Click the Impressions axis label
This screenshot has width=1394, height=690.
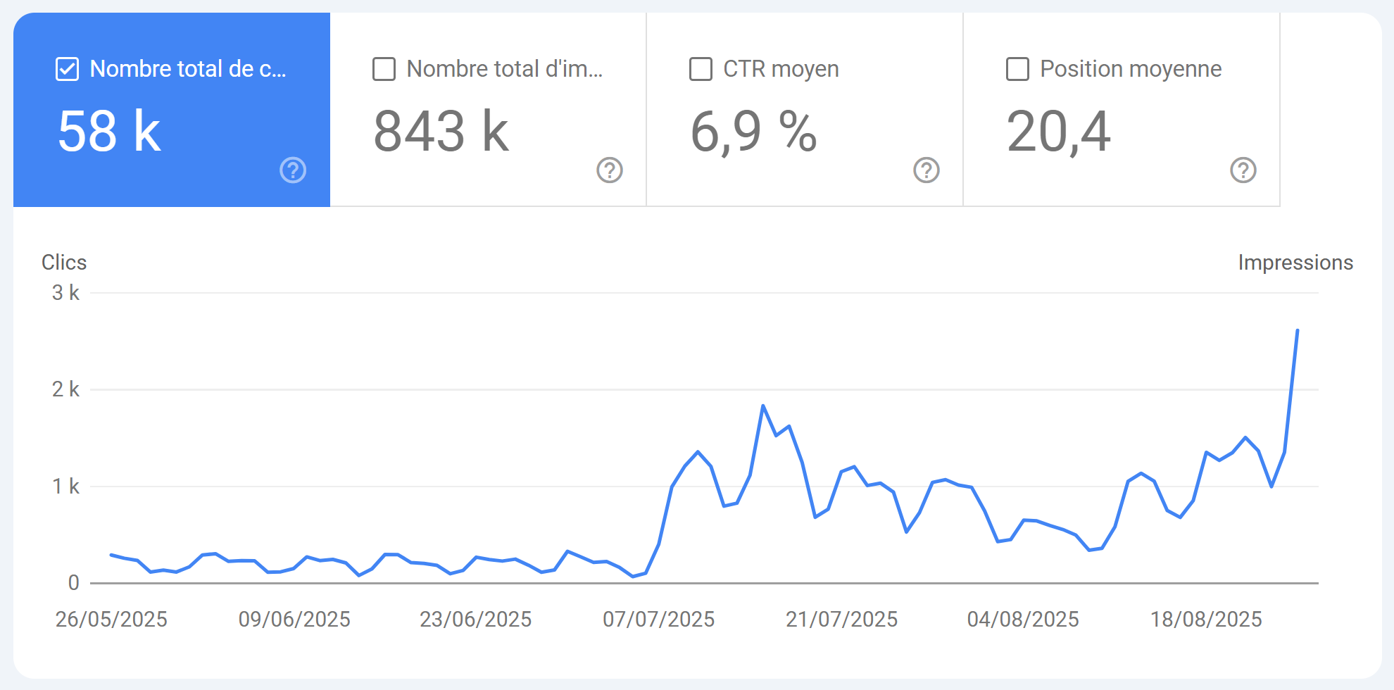1295,263
